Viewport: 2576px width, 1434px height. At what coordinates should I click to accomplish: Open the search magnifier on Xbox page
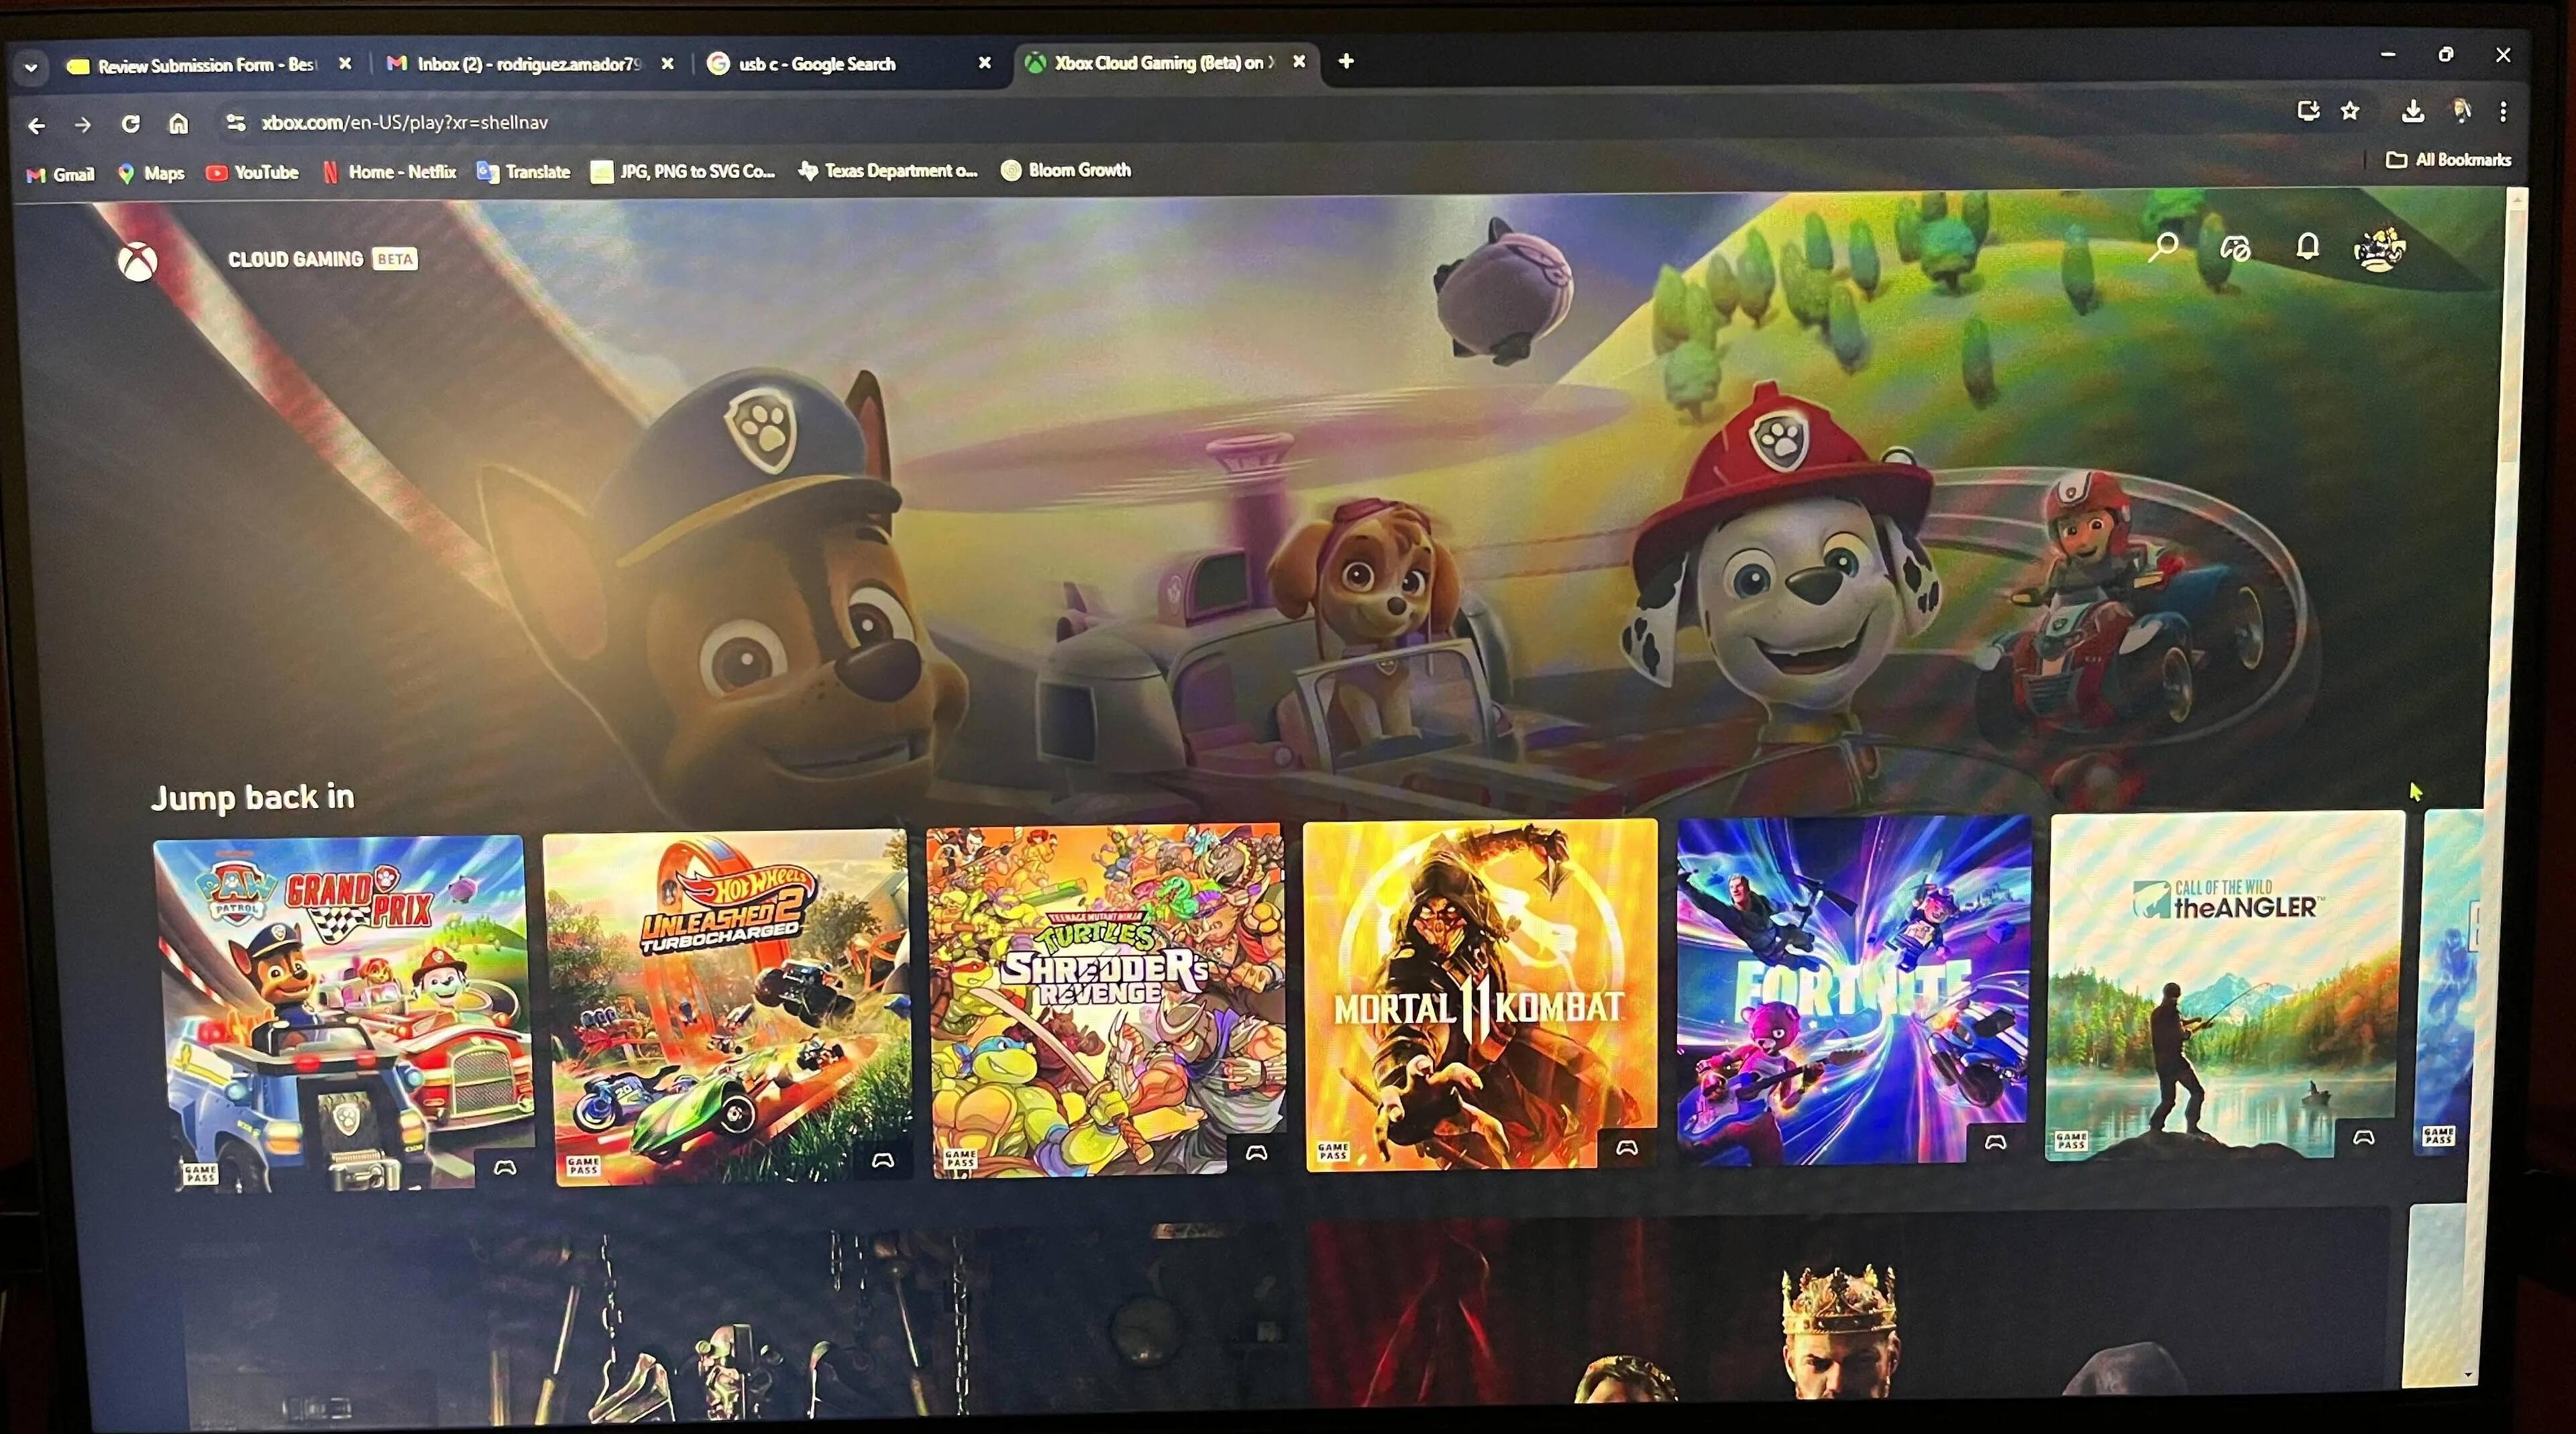tap(2163, 247)
